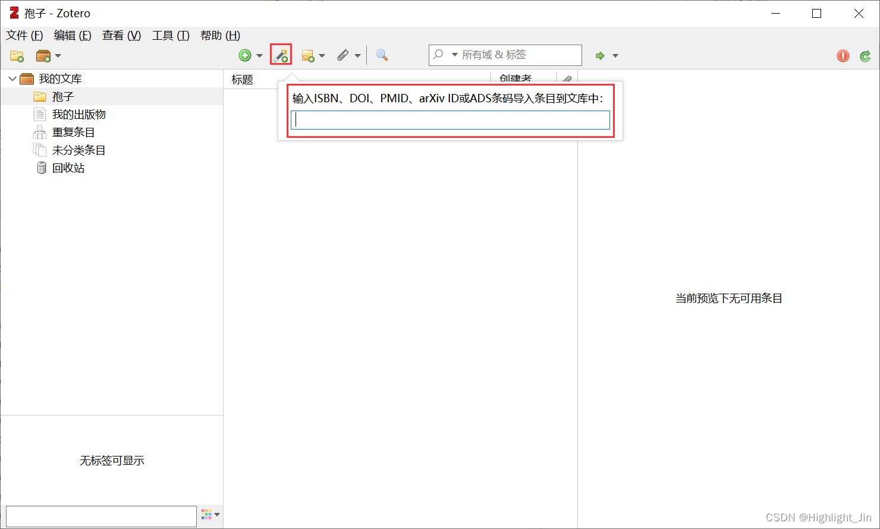Screen dimensions: 880x529
Task: Expand the New Library dropdown arrow
Action: click(x=58, y=56)
